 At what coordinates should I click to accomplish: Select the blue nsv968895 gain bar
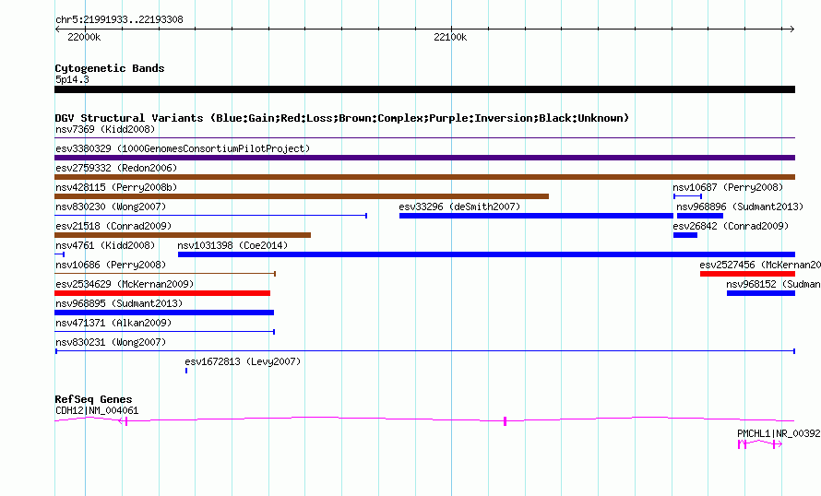pos(164,313)
